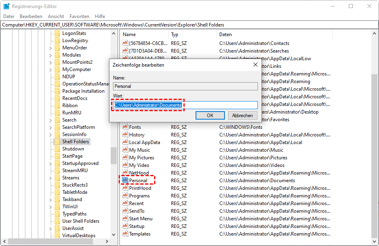This screenshot has height=246, width=379.
Task: Click the tree pane scroll right arrow
Action: [x=107, y=241]
